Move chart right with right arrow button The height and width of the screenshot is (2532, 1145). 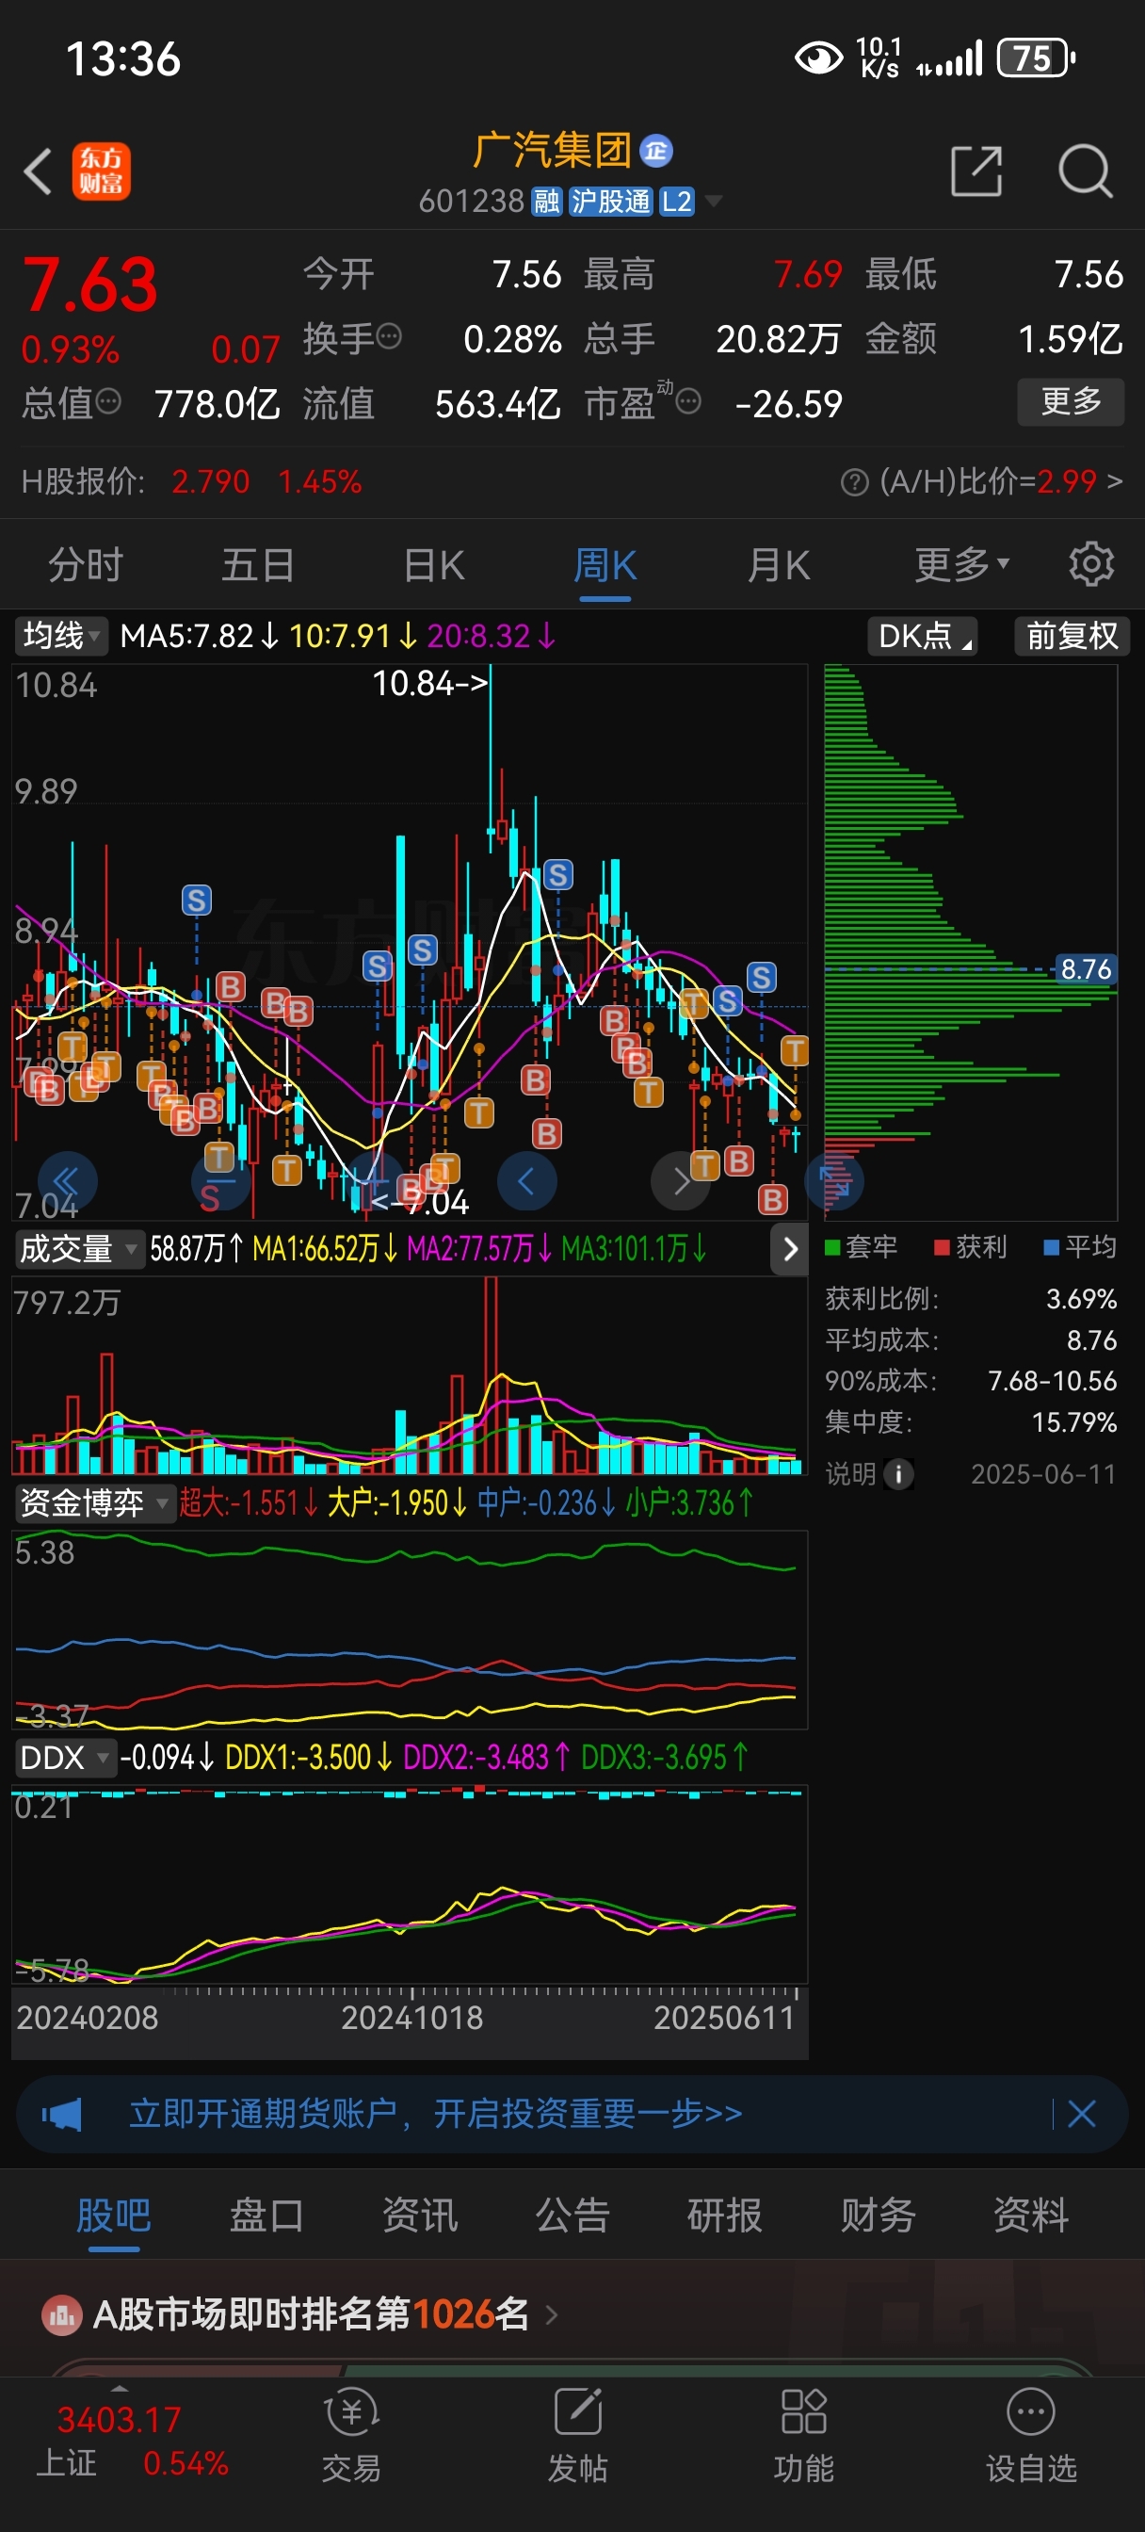pos(681,1180)
